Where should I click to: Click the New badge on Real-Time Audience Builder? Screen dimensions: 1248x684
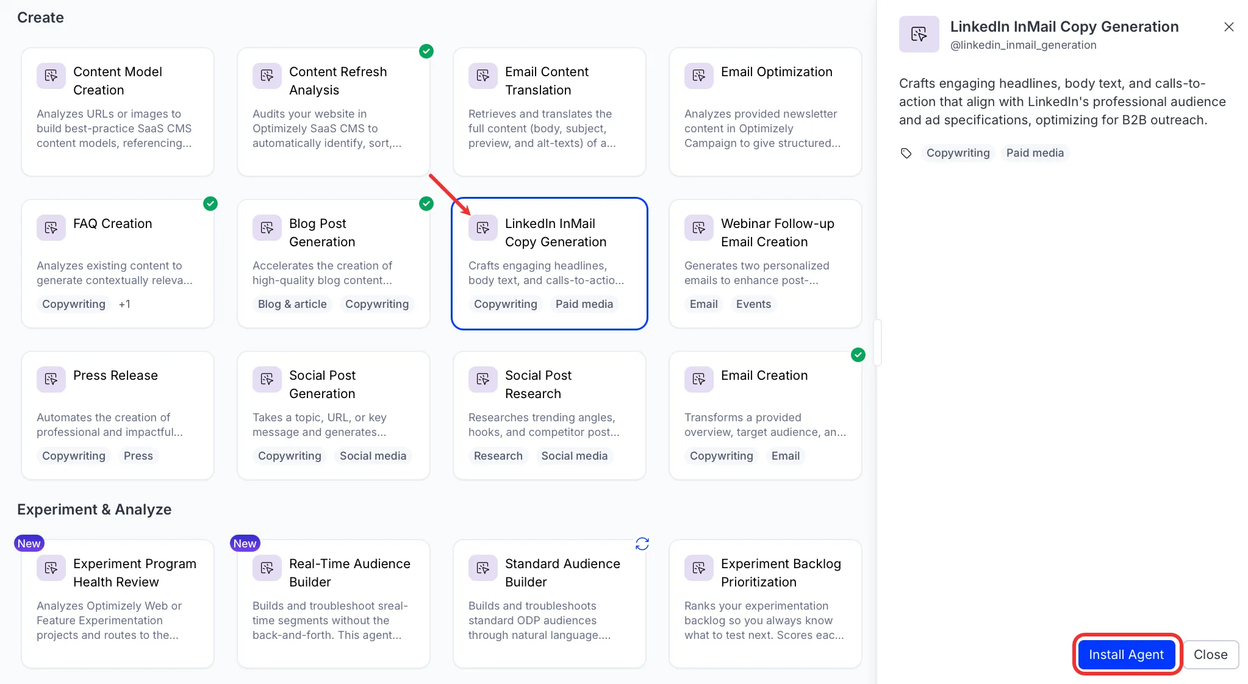(245, 543)
